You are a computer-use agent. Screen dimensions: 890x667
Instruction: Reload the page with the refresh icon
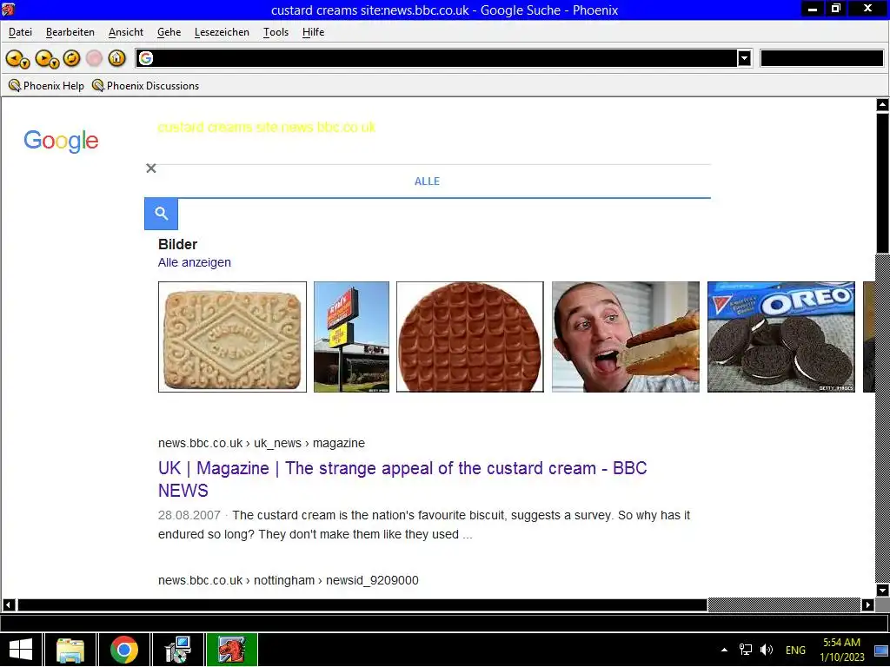71,58
